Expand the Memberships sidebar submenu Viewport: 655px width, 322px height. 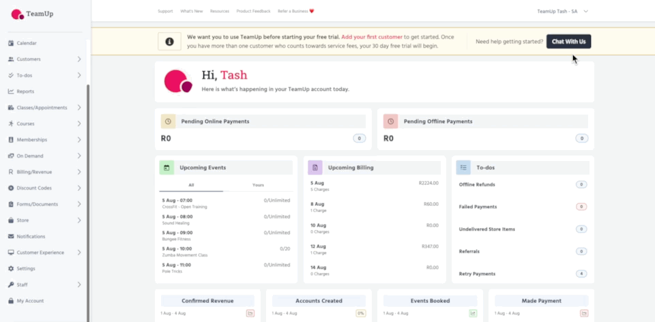tap(79, 140)
